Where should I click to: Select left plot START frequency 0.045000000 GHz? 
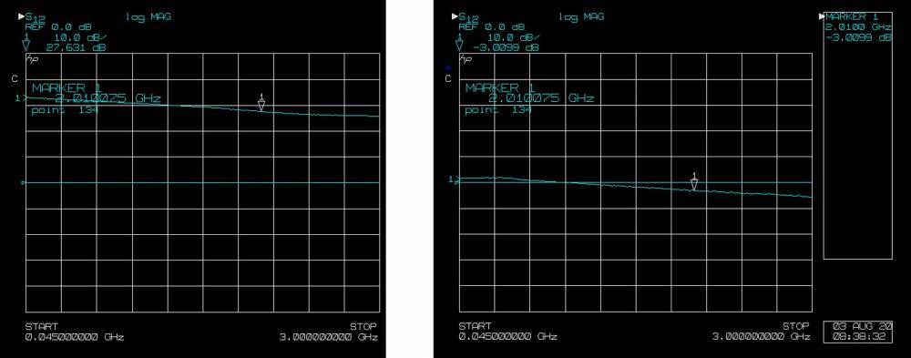click(75, 337)
